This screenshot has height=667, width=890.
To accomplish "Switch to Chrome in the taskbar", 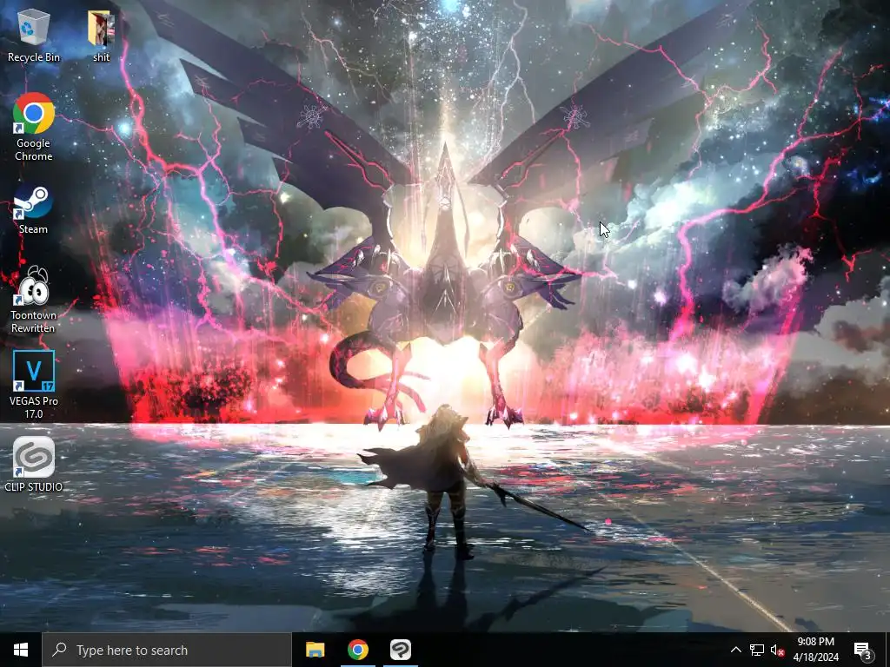I will coord(357,650).
